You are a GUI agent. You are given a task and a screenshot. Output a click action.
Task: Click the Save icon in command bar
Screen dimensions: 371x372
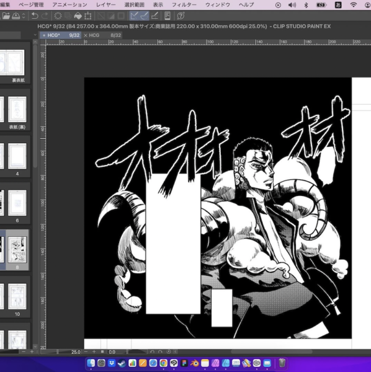pyautogui.click(x=16, y=16)
